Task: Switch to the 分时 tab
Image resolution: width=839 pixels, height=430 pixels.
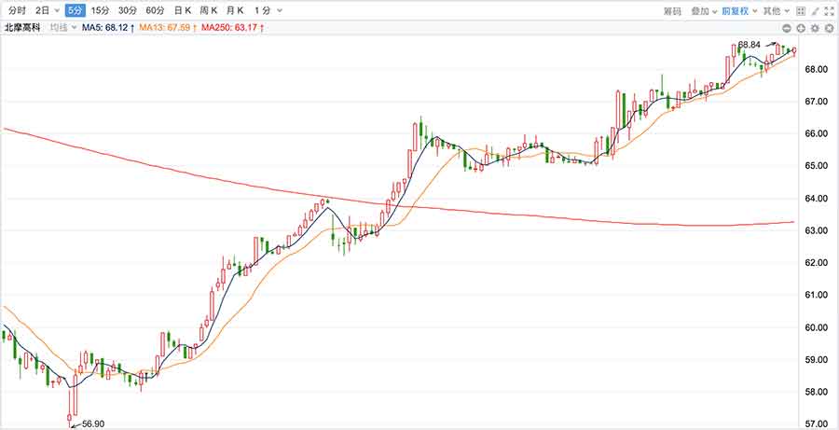Action: 17,11
